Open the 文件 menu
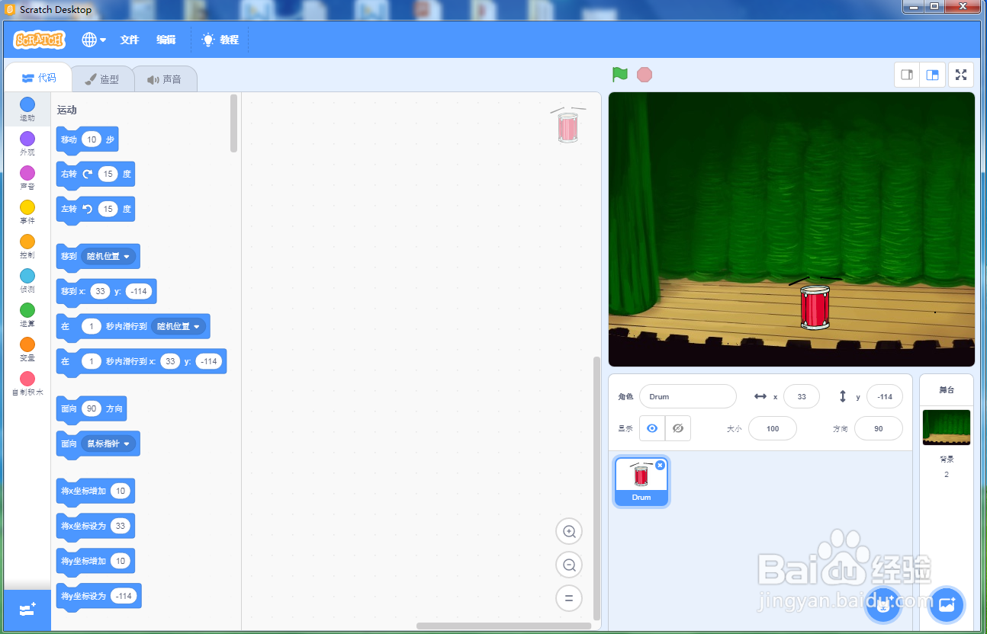This screenshot has height=634, width=987. (x=130, y=40)
